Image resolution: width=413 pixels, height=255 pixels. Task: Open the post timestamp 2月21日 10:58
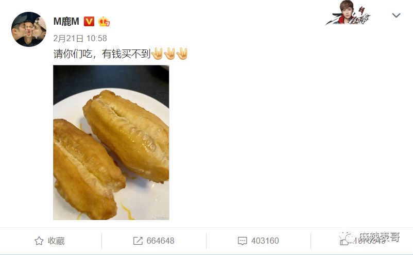tap(80, 39)
